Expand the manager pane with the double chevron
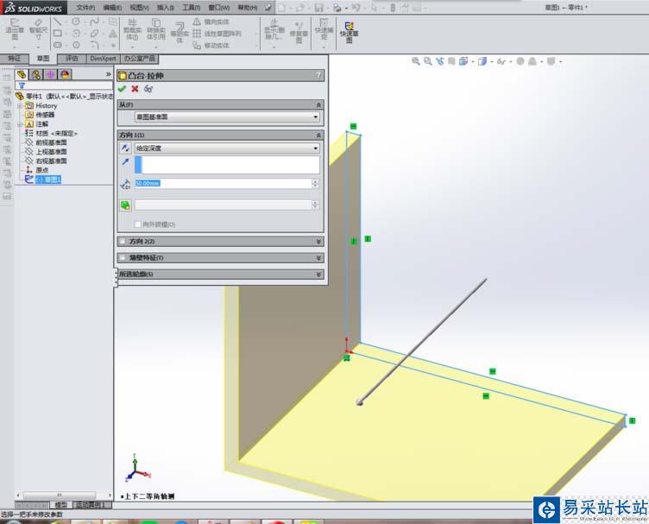 coord(109,74)
